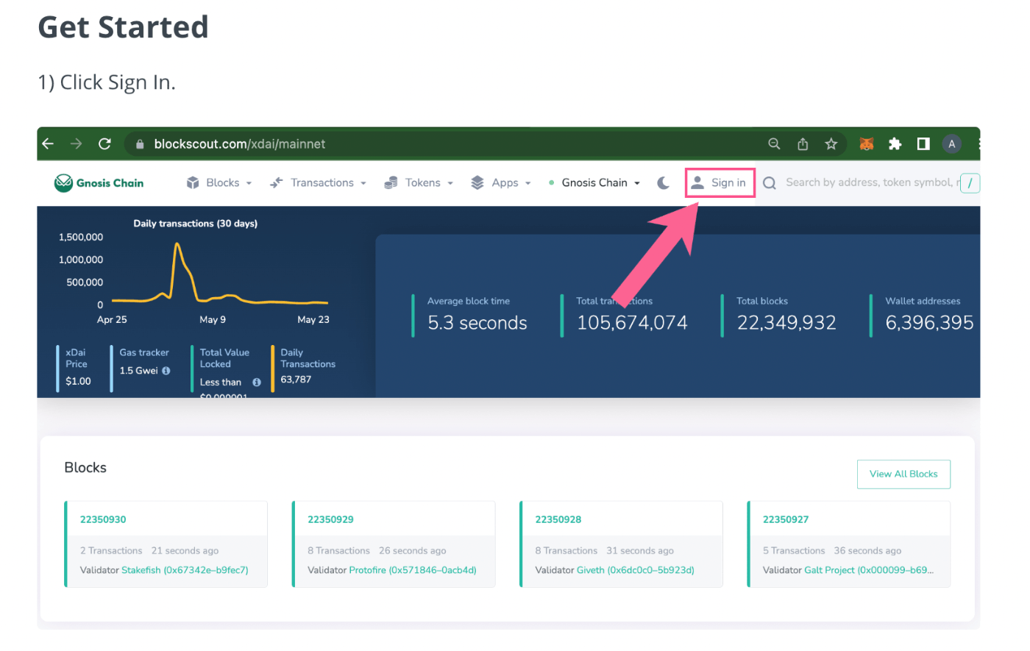Open the Protofire validator address link

tap(413, 571)
